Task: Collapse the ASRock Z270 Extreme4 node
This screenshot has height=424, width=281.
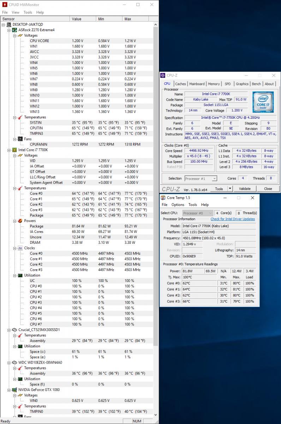Action: tap(9, 30)
